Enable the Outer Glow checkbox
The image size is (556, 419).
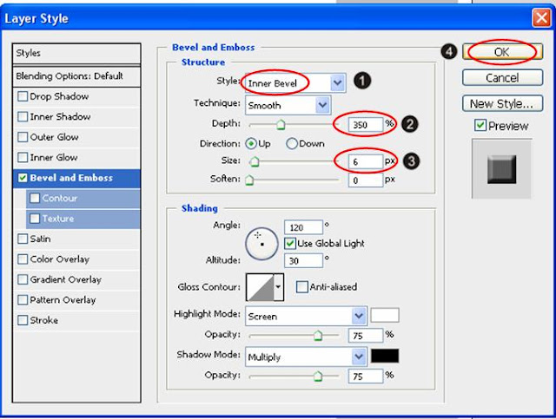[x=23, y=137]
